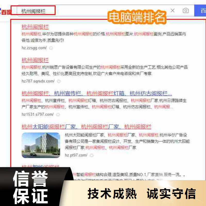Clear the search box with the X icon
Screen dimensions: 206x206
(x=172, y=11)
